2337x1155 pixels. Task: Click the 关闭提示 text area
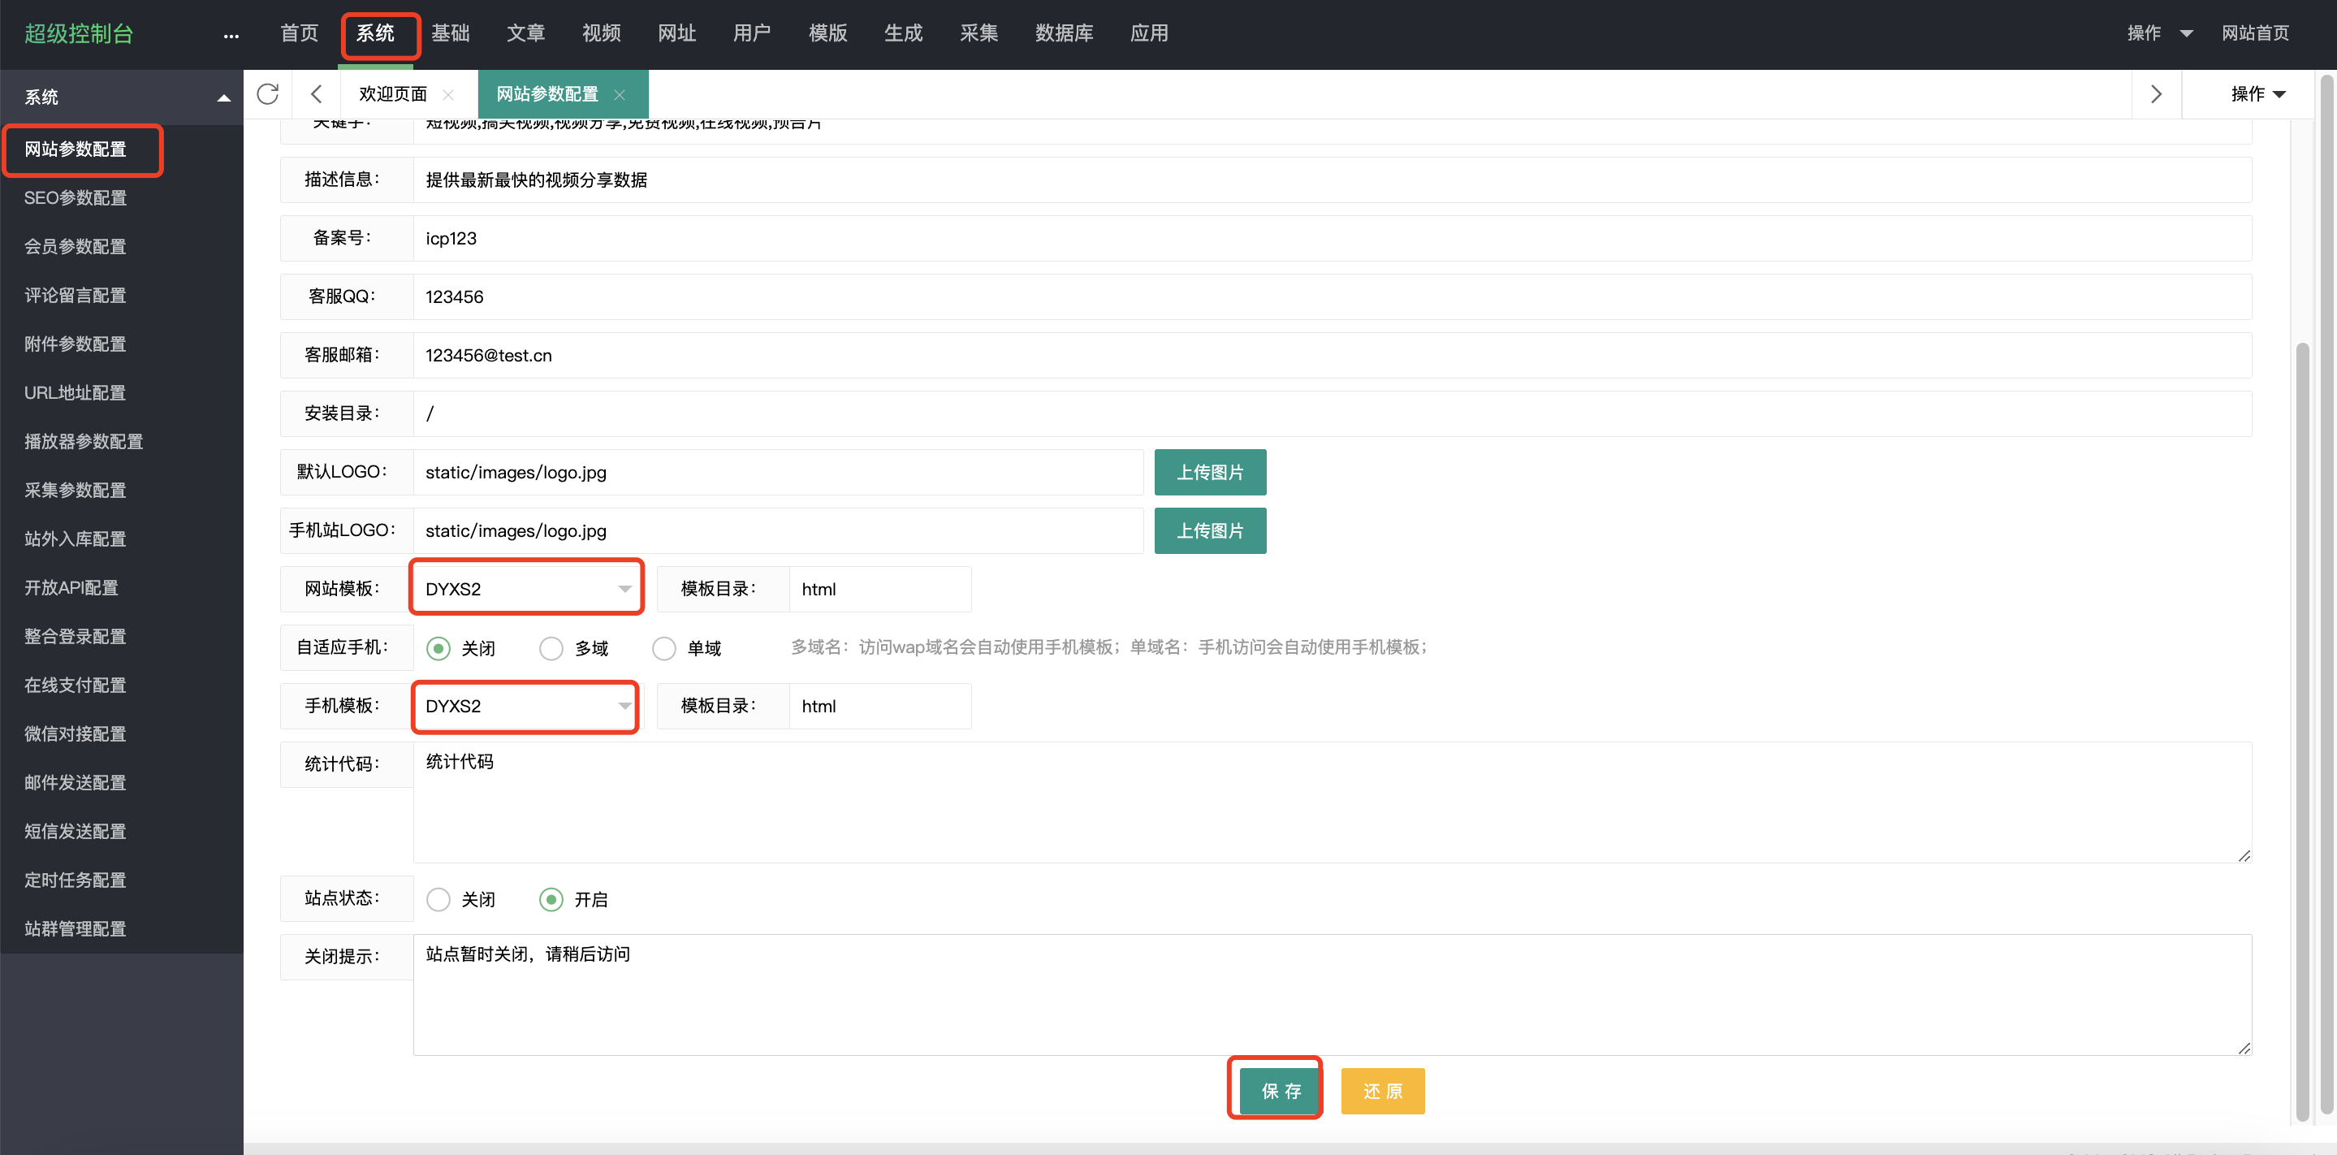[x=1332, y=994]
